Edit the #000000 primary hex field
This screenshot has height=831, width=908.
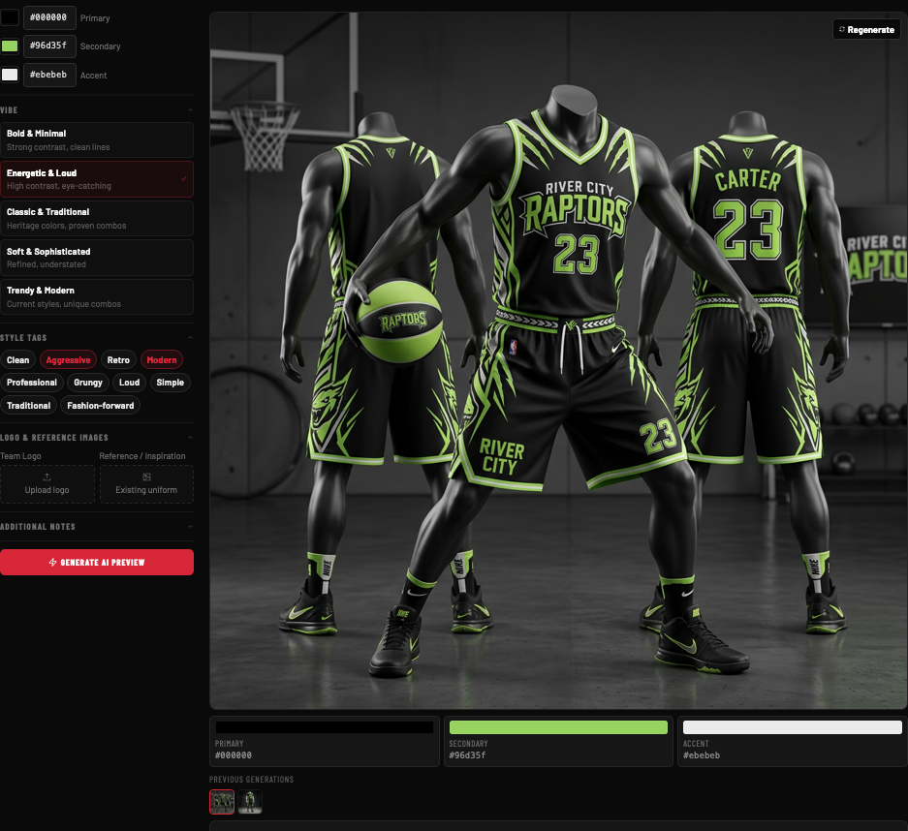[49, 17]
